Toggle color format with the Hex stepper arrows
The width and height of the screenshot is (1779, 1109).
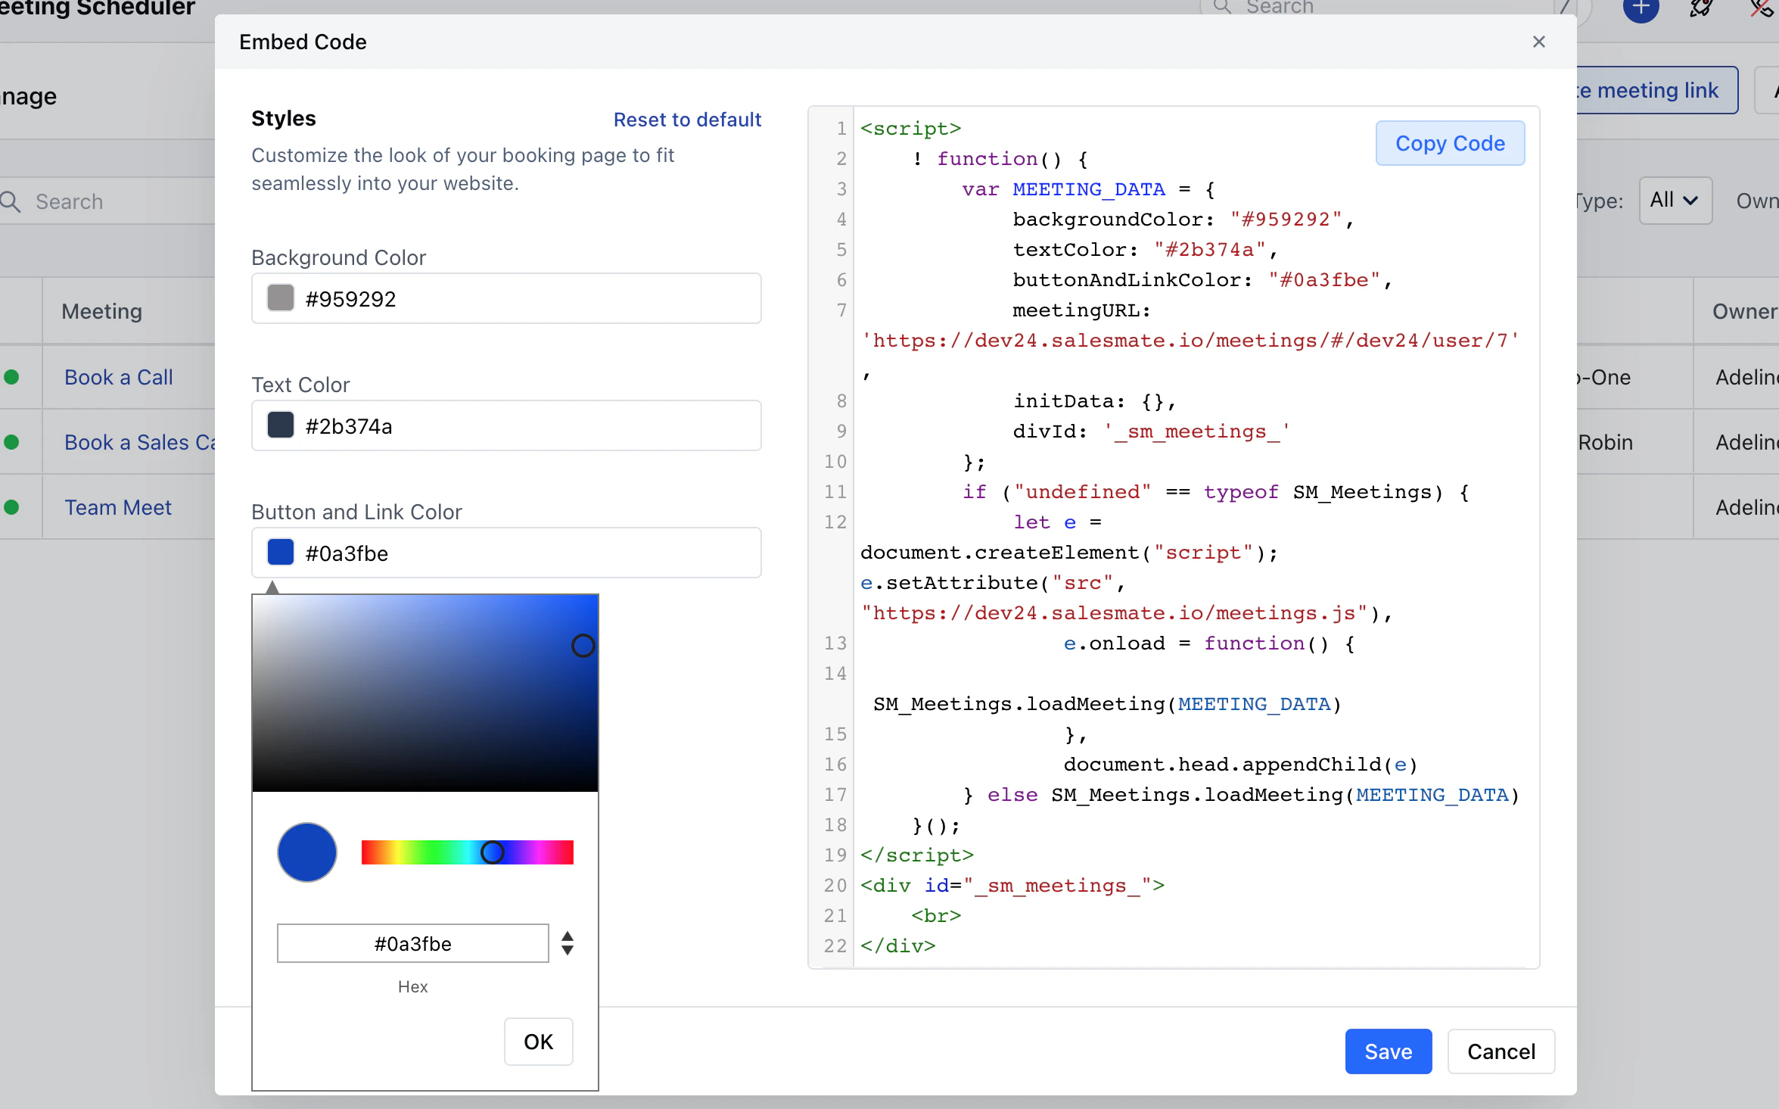click(x=568, y=943)
